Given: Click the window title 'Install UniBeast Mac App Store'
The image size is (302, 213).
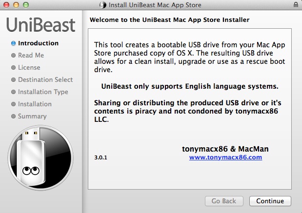Looking at the screenshot, I should pyautogui.click(x=155, y=5).
